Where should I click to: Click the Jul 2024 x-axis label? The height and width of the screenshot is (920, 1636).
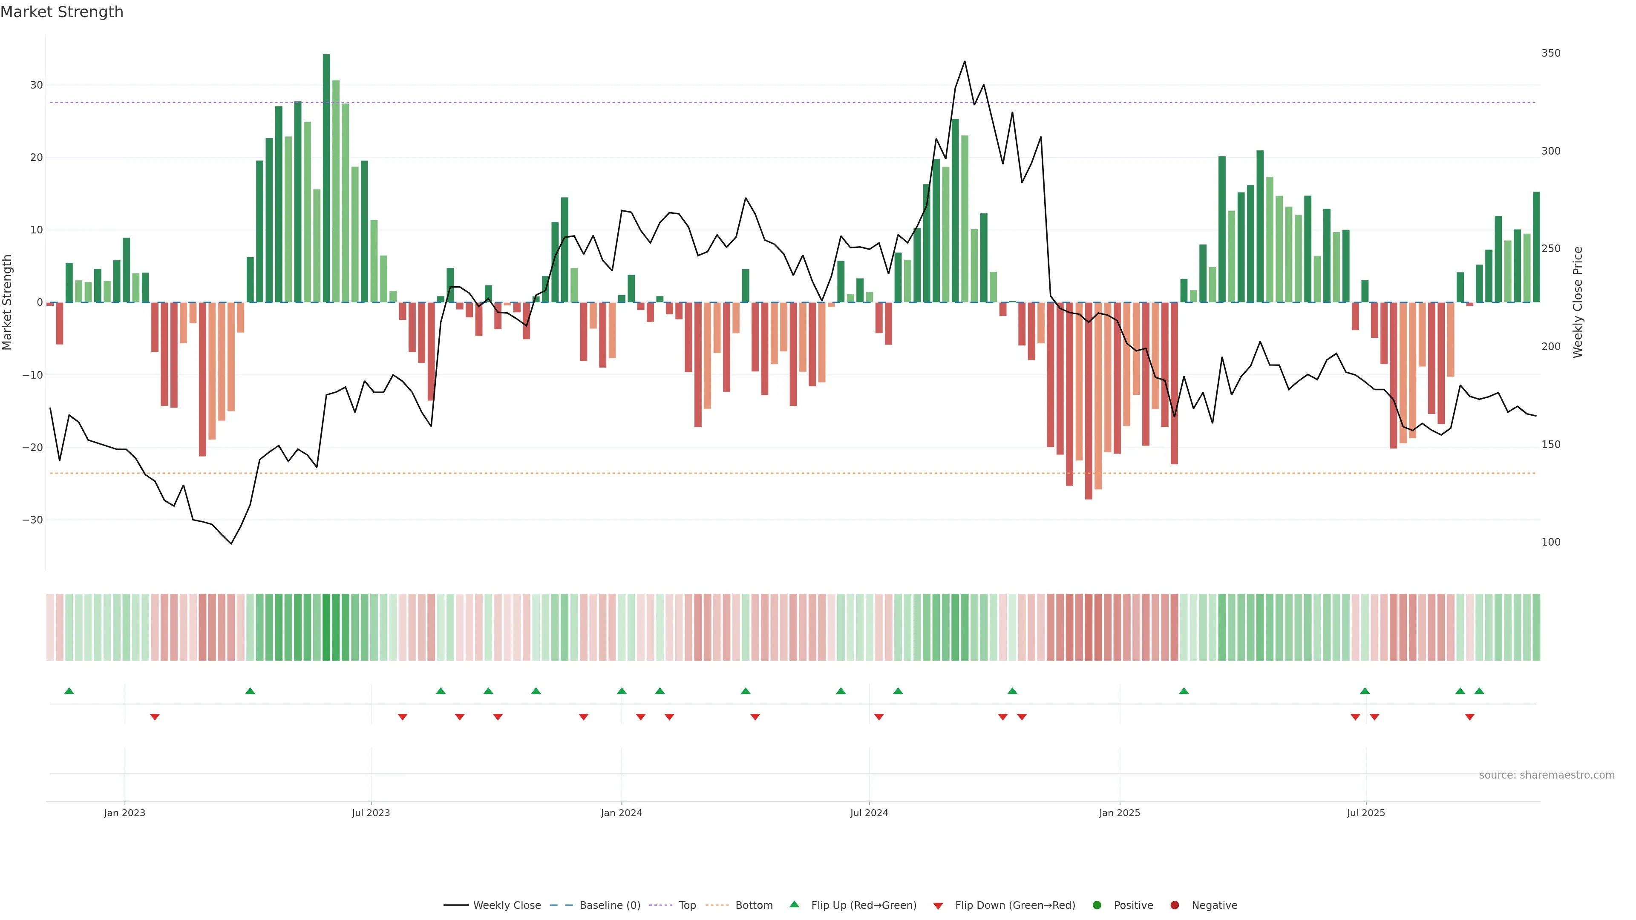(x=869, y=813)
